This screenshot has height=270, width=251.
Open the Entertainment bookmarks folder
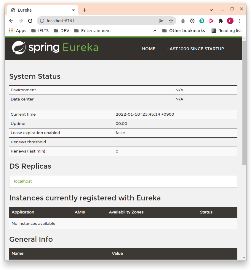pos(93,31)
